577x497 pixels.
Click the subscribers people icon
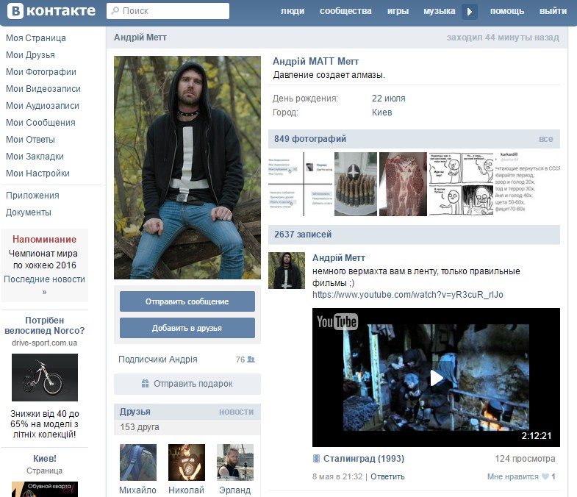point(251,360)
